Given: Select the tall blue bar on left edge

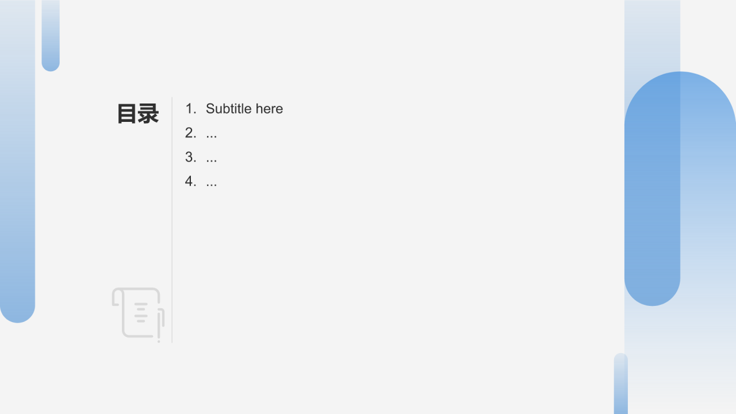Looking at the screenshot, I should click(17, 161).
